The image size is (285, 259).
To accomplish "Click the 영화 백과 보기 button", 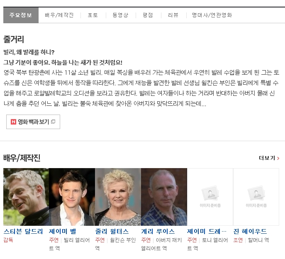I will click(33, 122).
